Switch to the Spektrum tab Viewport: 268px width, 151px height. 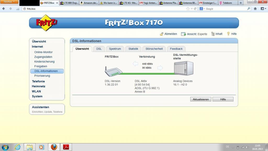pyautogui.click(x=115, y=49)
